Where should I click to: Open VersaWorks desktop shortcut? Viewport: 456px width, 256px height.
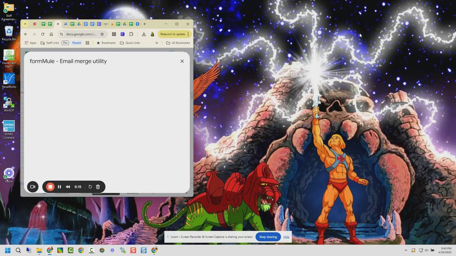pyautogui.click(x=9, y=81)
